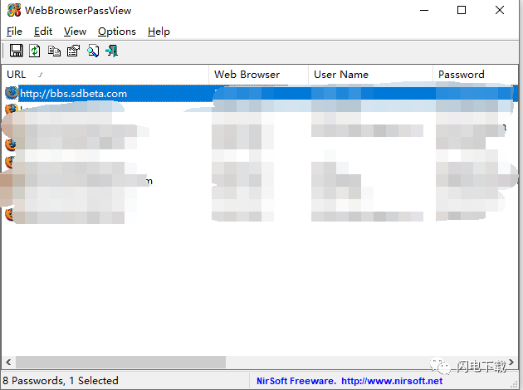Copy selected items using the copy icon
This screenshot has width=523, height=390.
click(x=54, y=51)
